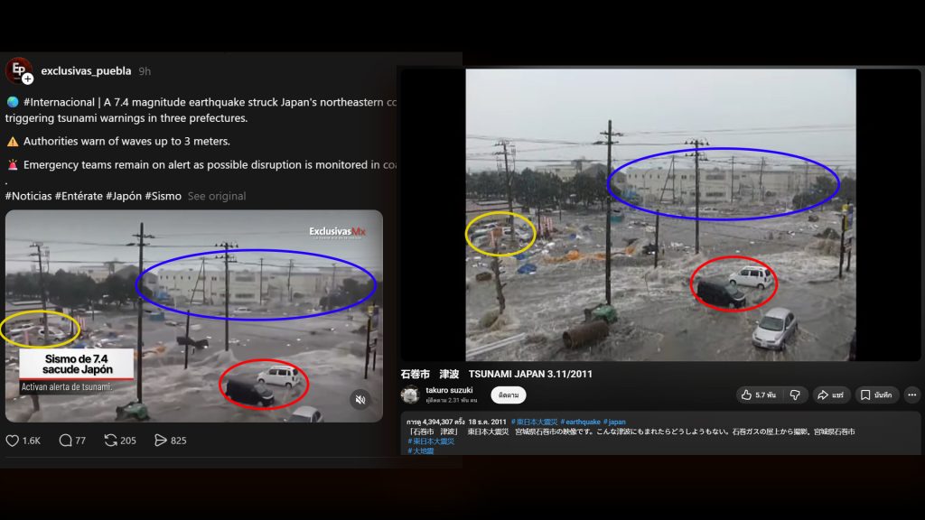925x520 pixels.
Task: Dislike the YouTube tsunami video
Action: (795, 395)
